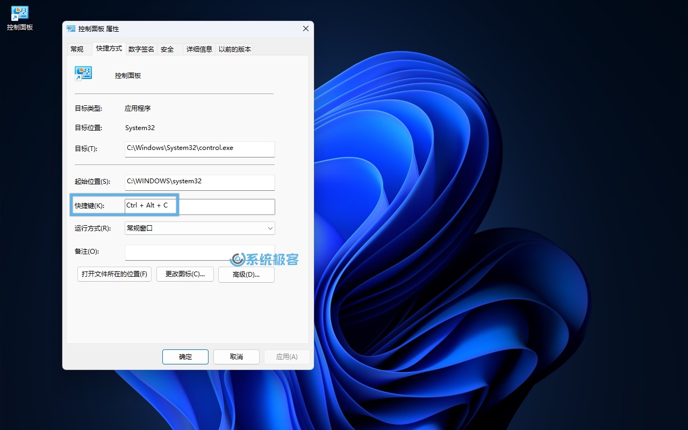Click the 更改图标(C)... button
The height and width of the screenshot is (430, 688).
(x=185, y=274)
